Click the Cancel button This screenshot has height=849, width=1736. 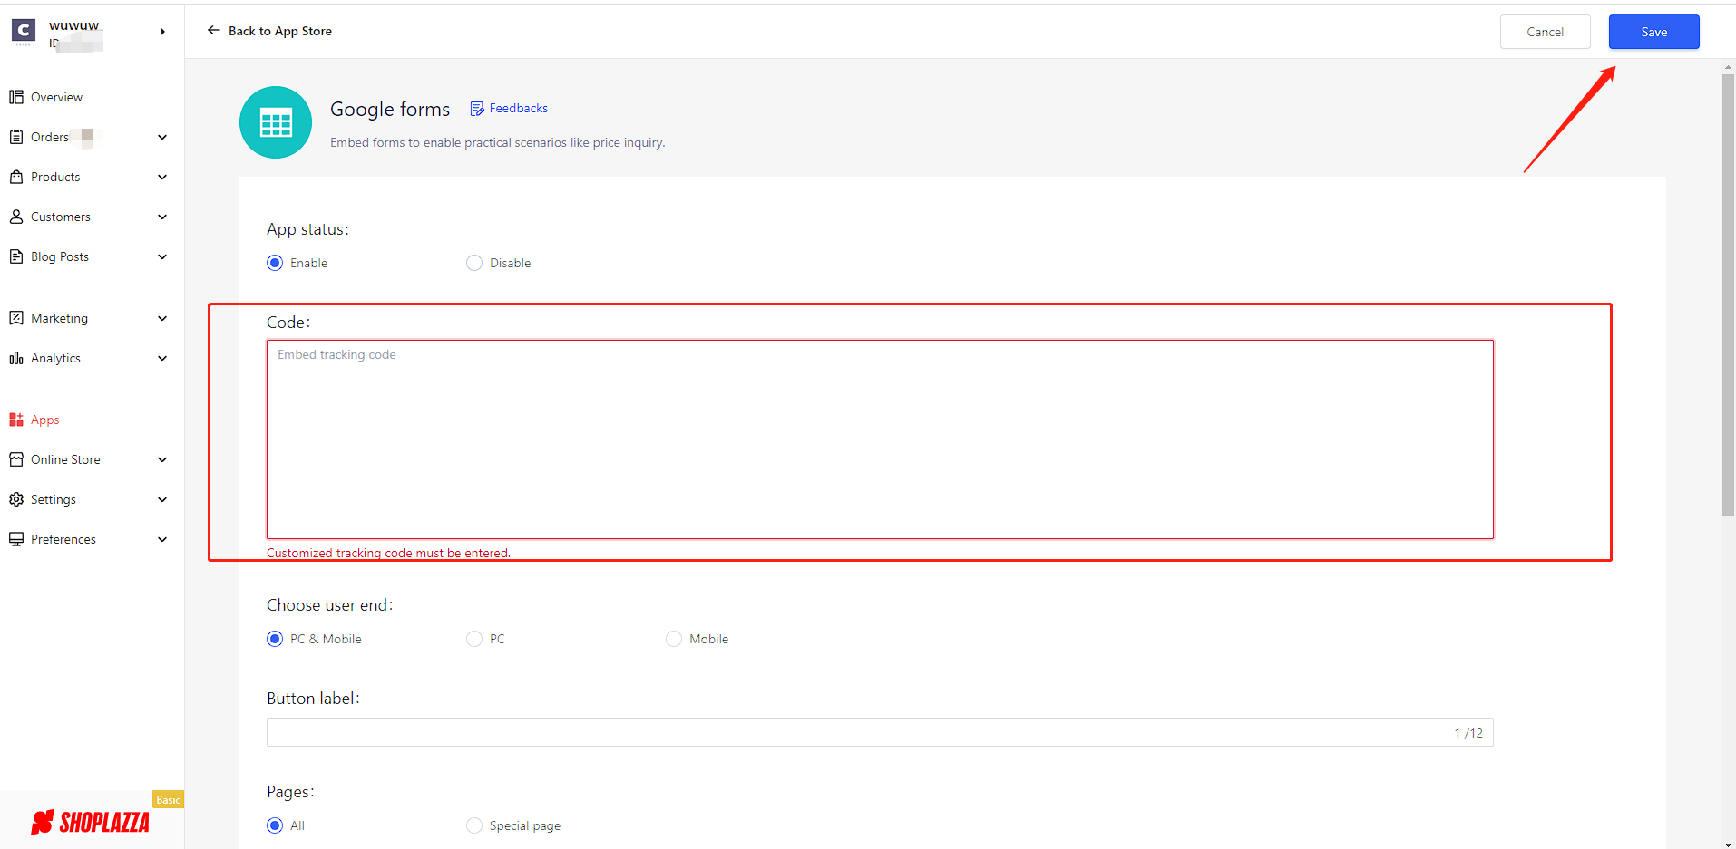tap(1545, 32)
